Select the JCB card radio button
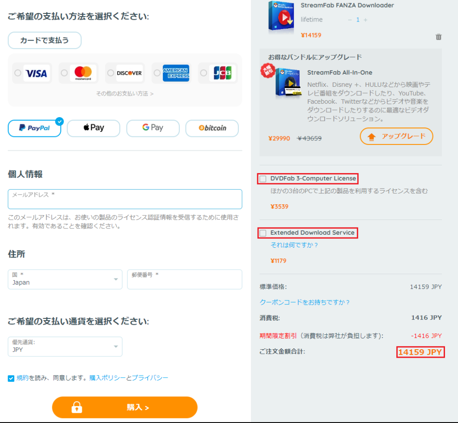The image size is (458, 423). (204, 73)
